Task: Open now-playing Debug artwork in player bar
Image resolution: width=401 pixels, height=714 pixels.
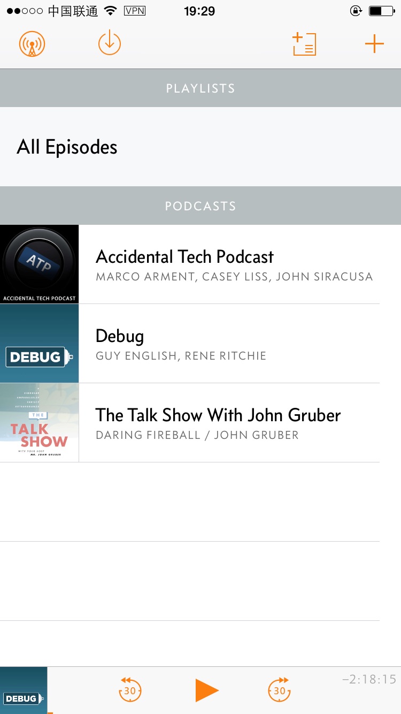Action: click(x=24, y=690)
